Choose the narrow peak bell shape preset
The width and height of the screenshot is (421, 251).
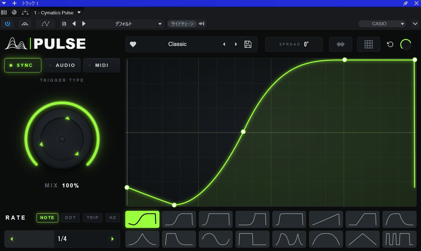pyautogui.click(x=142, y=239)
